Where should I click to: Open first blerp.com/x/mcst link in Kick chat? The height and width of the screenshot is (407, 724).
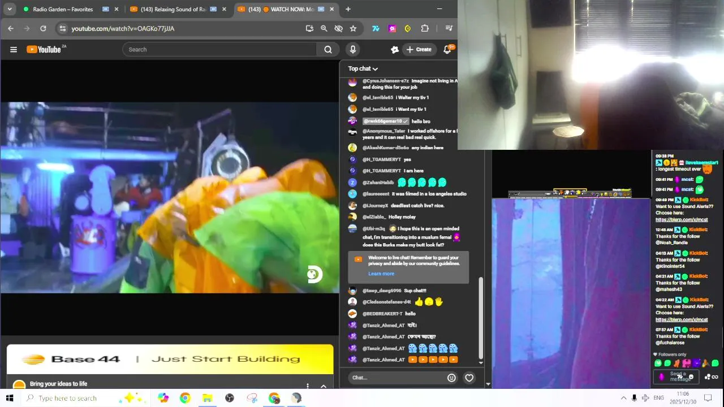point(682,219)
